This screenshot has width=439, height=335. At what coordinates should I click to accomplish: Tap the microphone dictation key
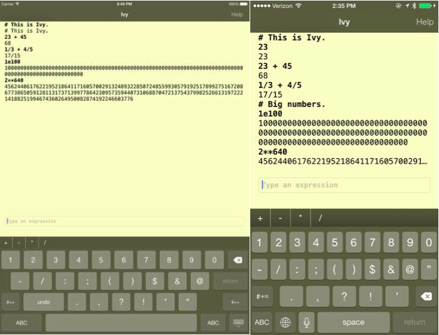click(x=306, y=322)
